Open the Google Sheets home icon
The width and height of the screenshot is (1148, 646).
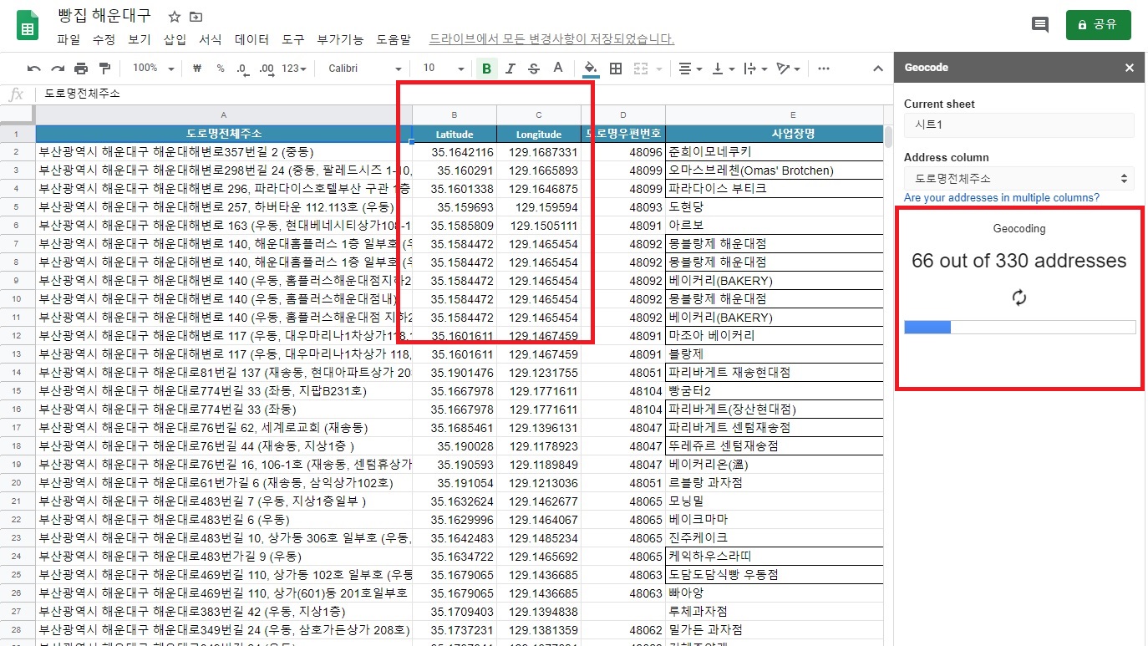28,25
